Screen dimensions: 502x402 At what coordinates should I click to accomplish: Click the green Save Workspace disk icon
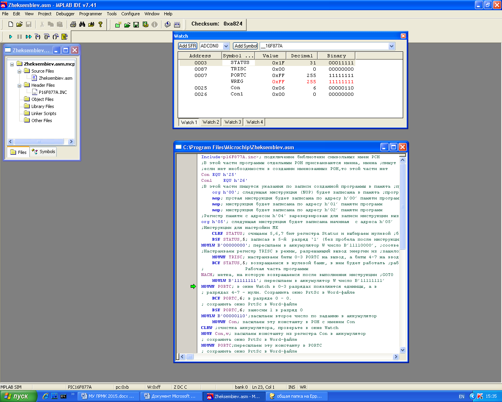click(x=136, y=24)
